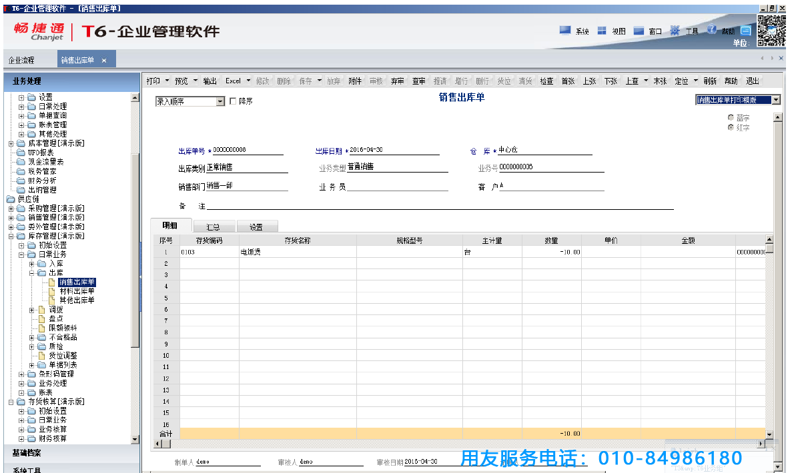Click the table cell 电饭煲
Image resolution: width=788 pixels, height=473 pixels.
click(x=298, y=252)
